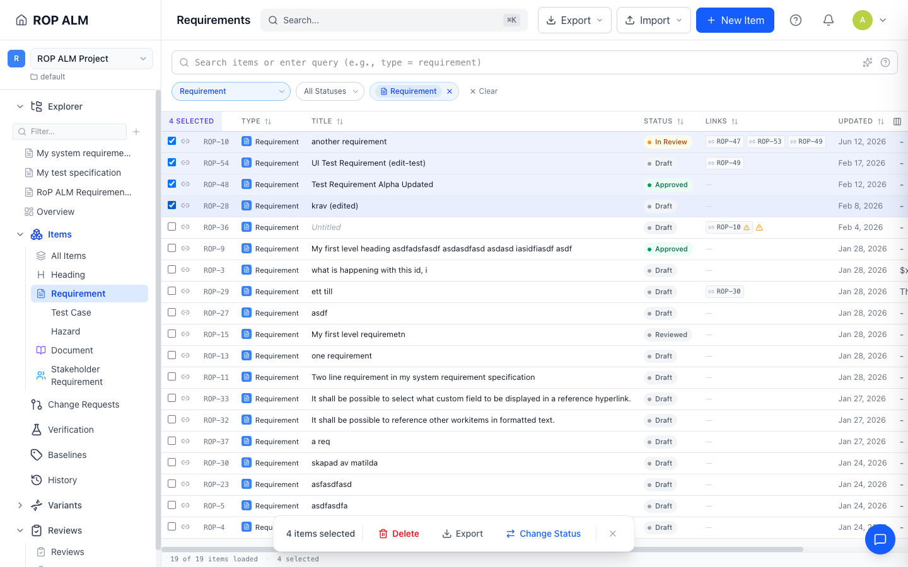Screen dimensions: 908x567
Task: Check the ROP-36 row checkbox
Action: click(x=172, y=227)
